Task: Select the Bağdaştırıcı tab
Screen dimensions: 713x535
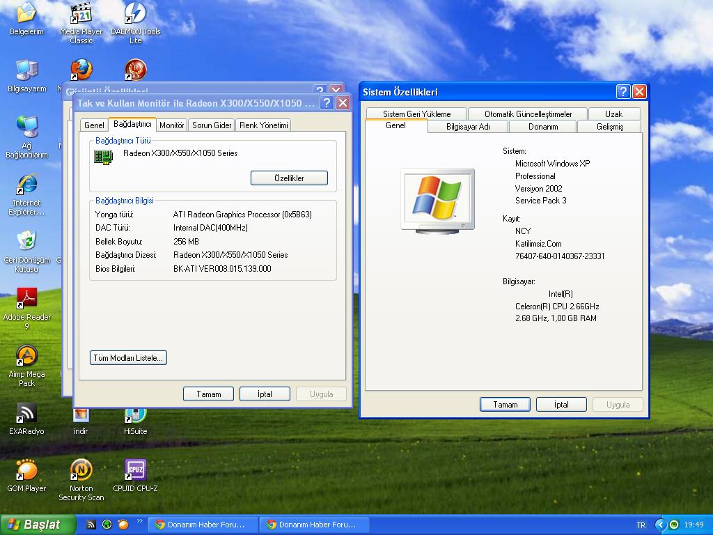Action: [132, 124]
